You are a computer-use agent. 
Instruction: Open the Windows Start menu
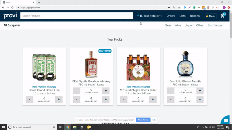pyautogui.click(x=3, y=127)
